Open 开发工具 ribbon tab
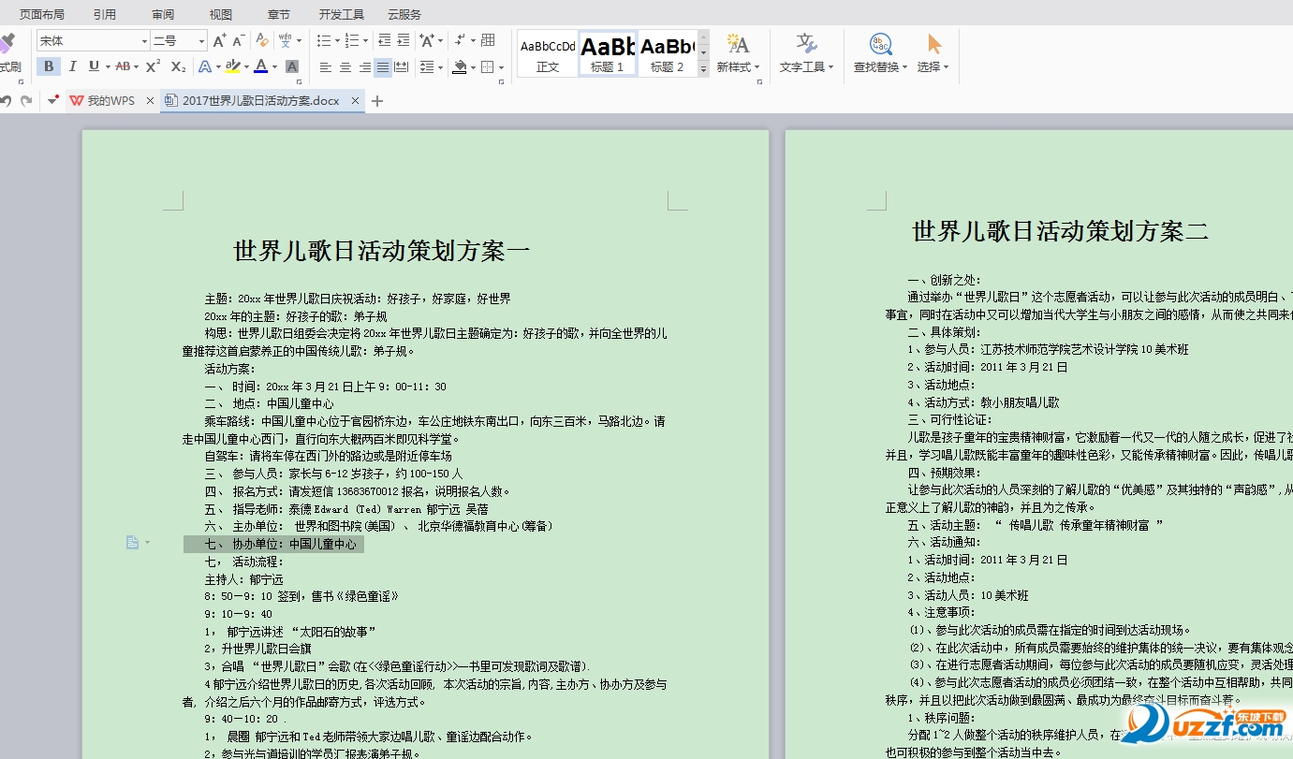 (x=342, y=14)
